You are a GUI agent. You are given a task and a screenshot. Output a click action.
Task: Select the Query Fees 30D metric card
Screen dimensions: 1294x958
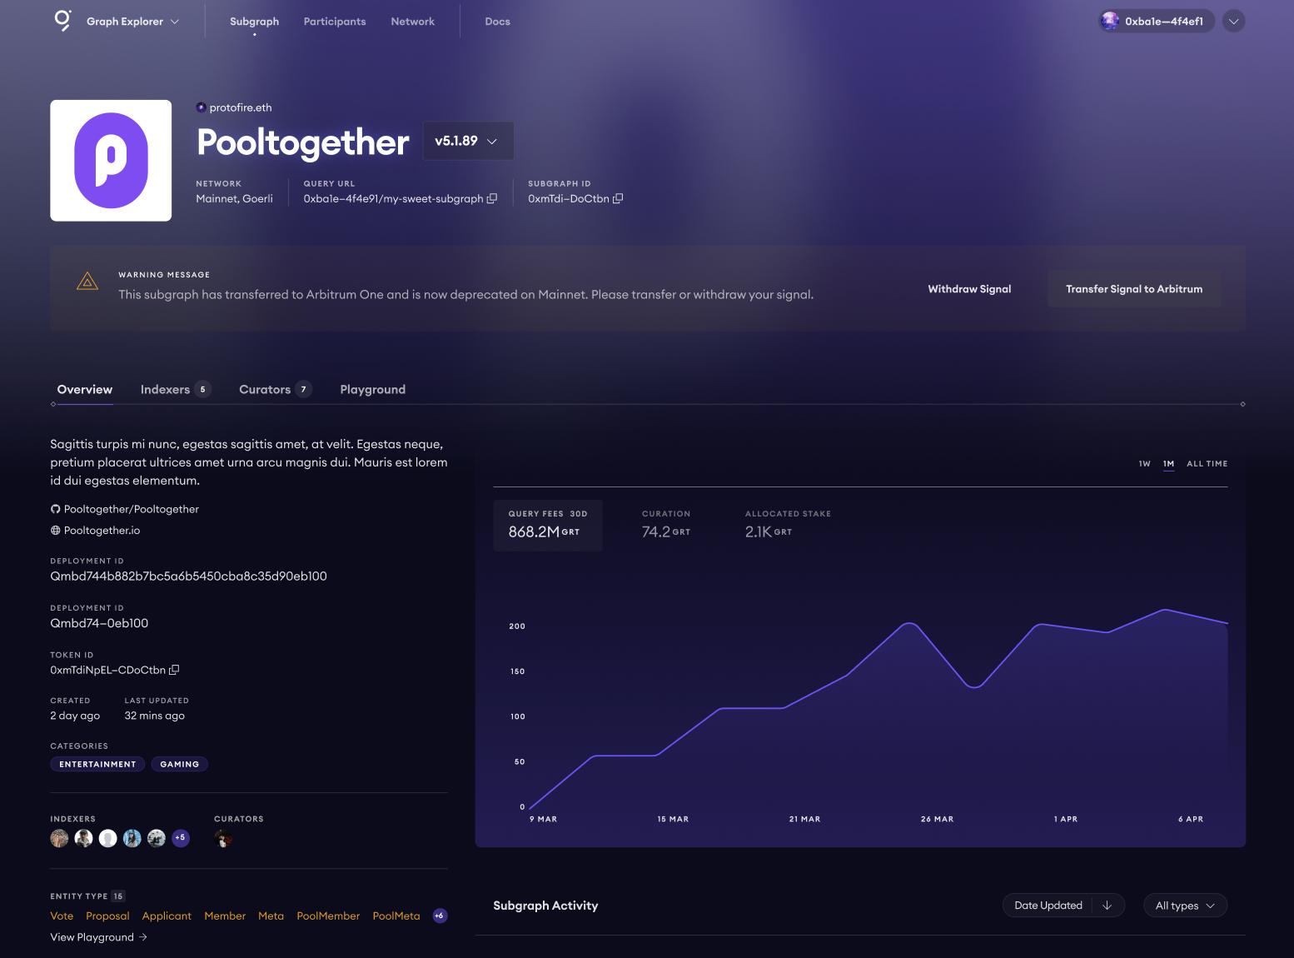(547, 525)
